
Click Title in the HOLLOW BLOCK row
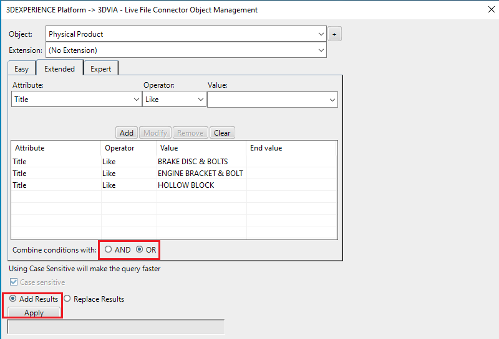tap(19, 185)
